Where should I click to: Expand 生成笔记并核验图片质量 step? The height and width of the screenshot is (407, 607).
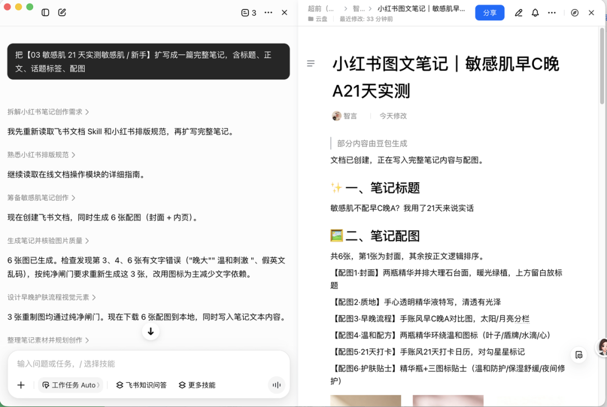click(48, 241)
